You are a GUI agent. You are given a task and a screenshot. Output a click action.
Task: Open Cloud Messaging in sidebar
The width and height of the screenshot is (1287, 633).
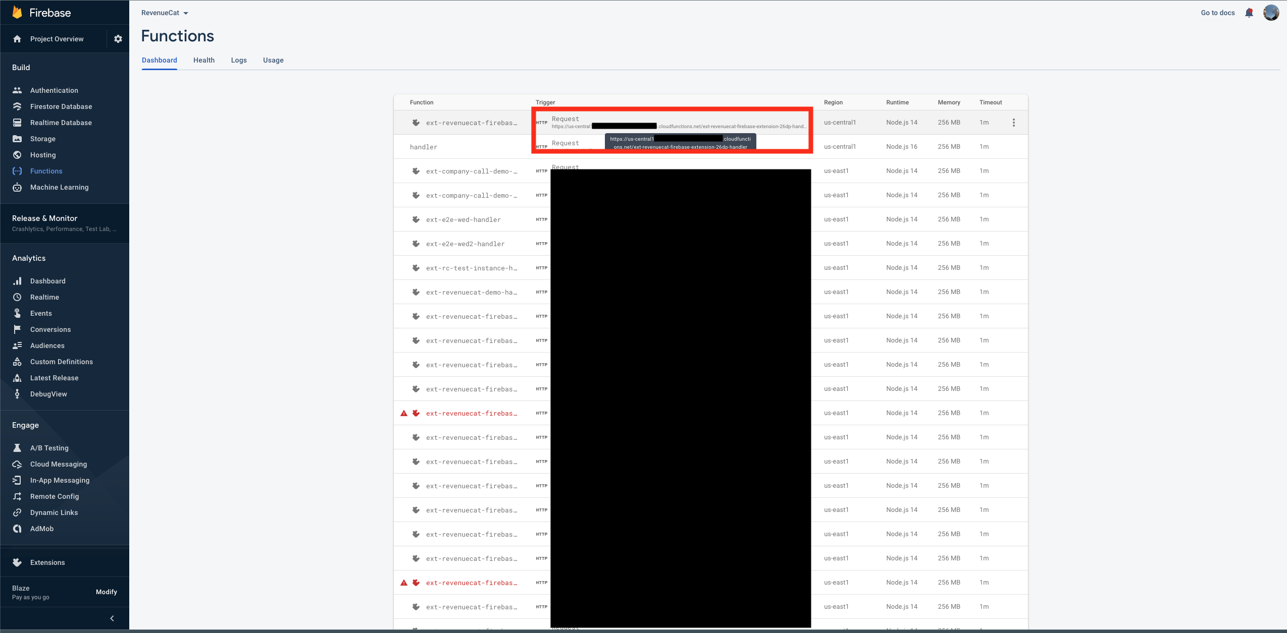pyautogui.click(x=58, y=464)
